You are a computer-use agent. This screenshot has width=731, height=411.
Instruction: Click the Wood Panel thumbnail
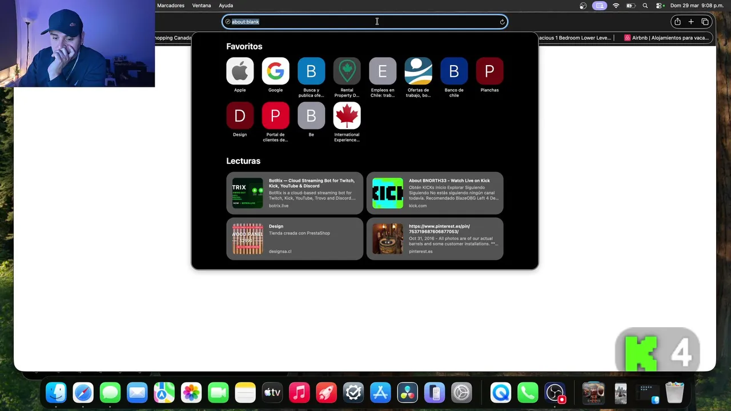pyautogui.click(x=247, y=239)
